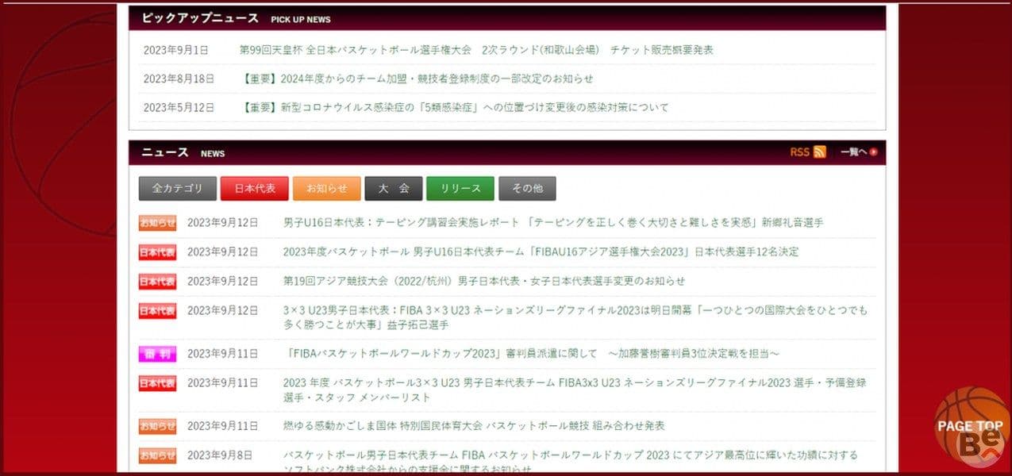
Task: Click the お知らせ badge beside かごしま国体 article
Action: click(157, 426)
